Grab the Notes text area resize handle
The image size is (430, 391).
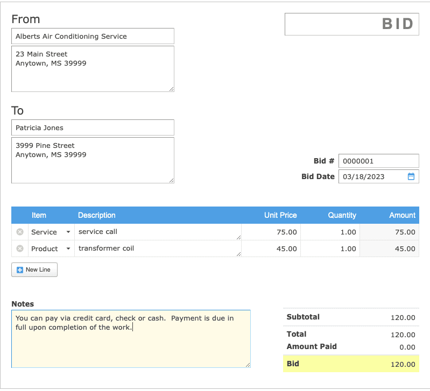(248, 365)
